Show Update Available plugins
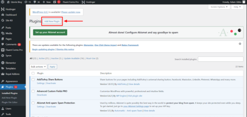This screenshot has height=117, width=247. pos(72,58)
